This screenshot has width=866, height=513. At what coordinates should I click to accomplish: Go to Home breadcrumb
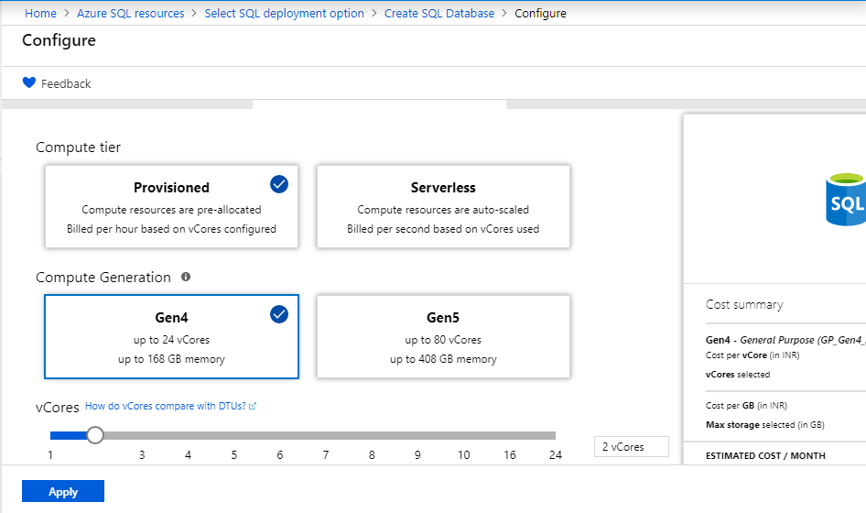[40, 13]
